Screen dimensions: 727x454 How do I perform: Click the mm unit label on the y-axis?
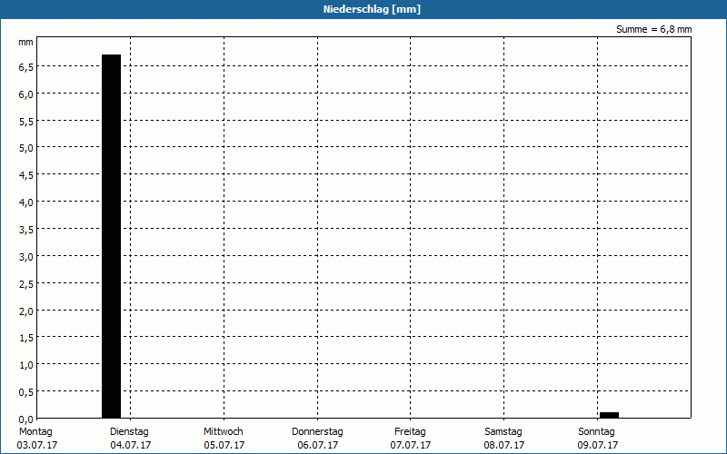(x=25, y=42)
